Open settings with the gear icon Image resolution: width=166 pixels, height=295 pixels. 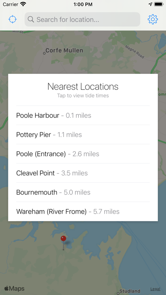[152, 19]
